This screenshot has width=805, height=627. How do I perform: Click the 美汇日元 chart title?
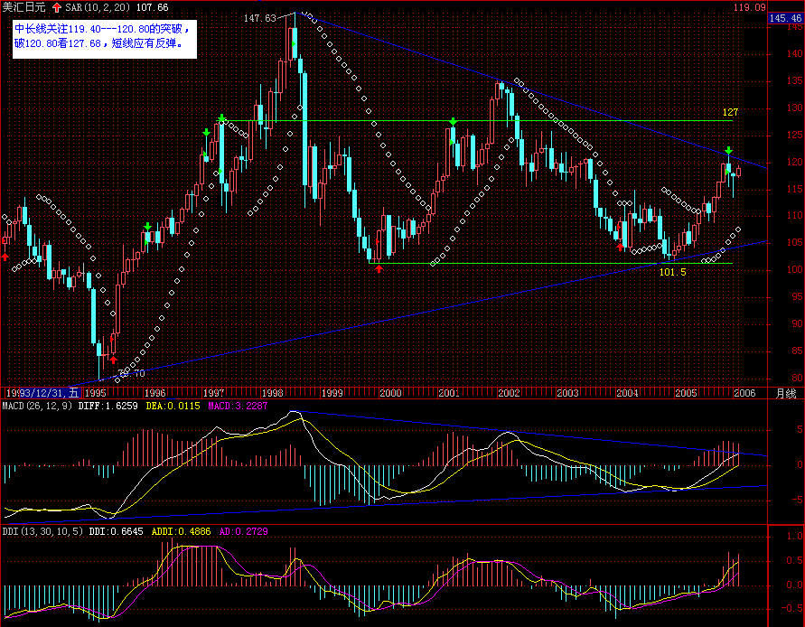click(24, 8)
